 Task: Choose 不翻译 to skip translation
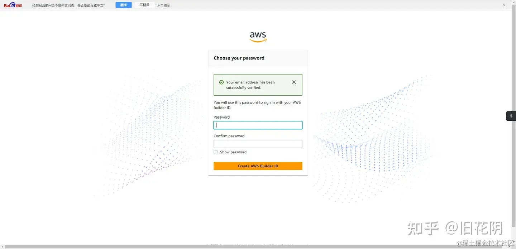(x=144, y=5)
